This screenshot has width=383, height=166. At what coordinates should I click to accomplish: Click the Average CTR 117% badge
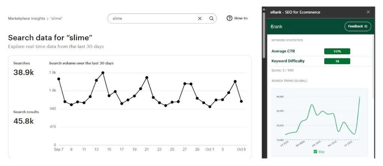tap(337, 51)
